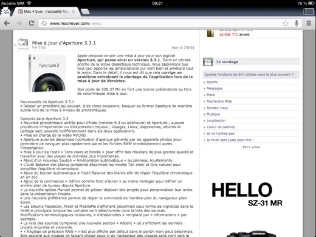Vote 'Musique' in the poll
Viewport: 316px width, 237px height.
tap(213, 114)
